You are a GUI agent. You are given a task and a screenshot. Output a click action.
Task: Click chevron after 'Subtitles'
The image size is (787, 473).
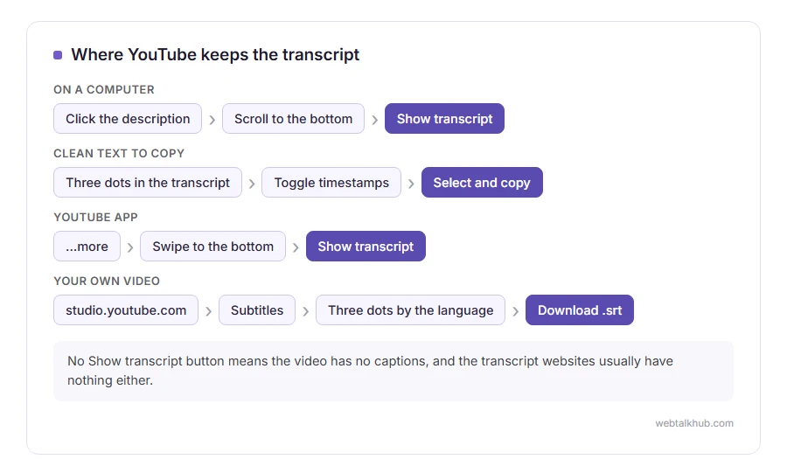(x=306, y=311)
